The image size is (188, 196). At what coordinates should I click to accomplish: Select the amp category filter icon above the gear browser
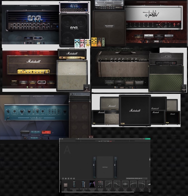[66, 179]
